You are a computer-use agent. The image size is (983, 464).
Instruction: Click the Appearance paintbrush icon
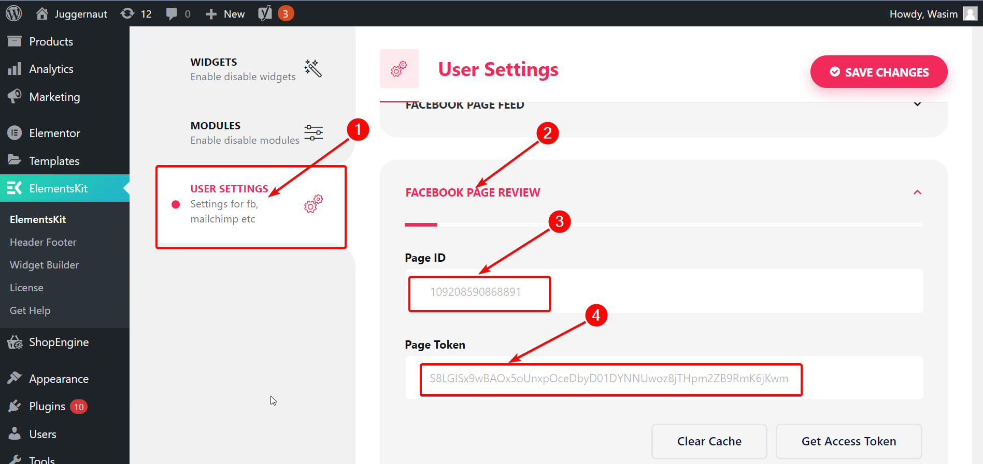(x=15, y=378)
